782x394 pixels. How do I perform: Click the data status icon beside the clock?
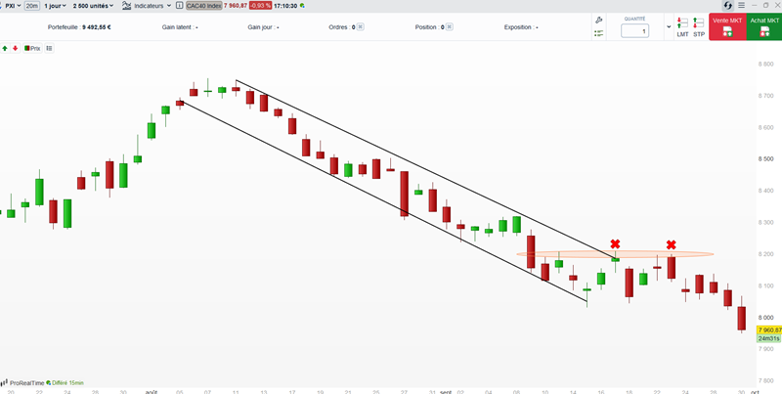[302, 6]
